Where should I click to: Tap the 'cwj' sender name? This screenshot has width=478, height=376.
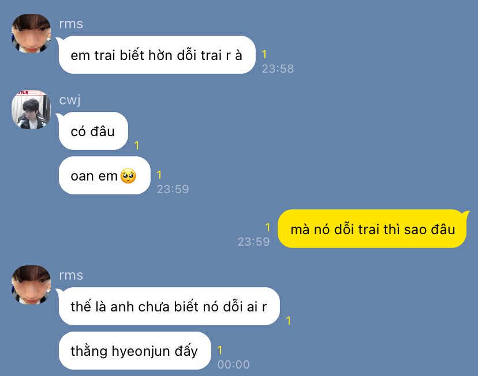tap(70, 100)
